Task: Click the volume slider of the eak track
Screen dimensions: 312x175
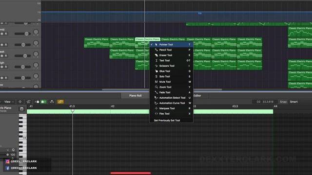Action: (x=22, y=56)
